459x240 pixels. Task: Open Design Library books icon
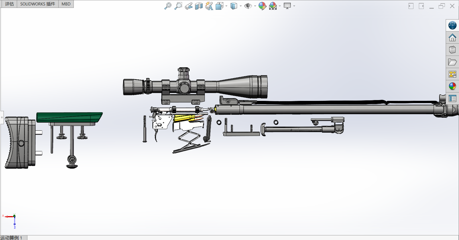tap(452, 50)
